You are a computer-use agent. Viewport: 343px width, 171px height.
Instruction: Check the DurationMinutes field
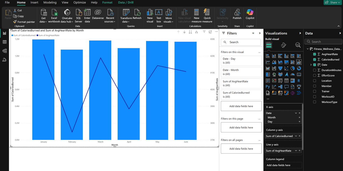tap(315, 70)
